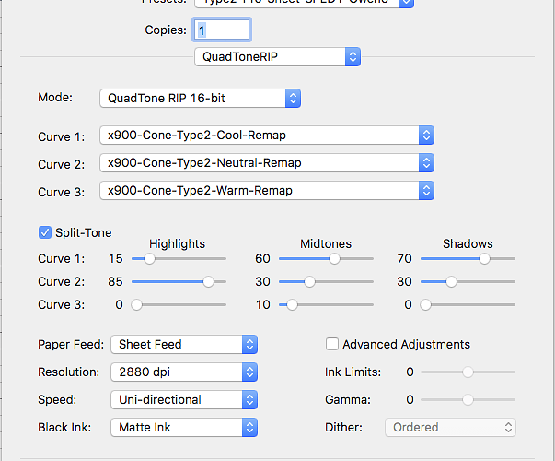Viewport: 555px width, 461px height.
Task: Click the Curve 1 Highlights value 15
Action: tap(116, 258)
